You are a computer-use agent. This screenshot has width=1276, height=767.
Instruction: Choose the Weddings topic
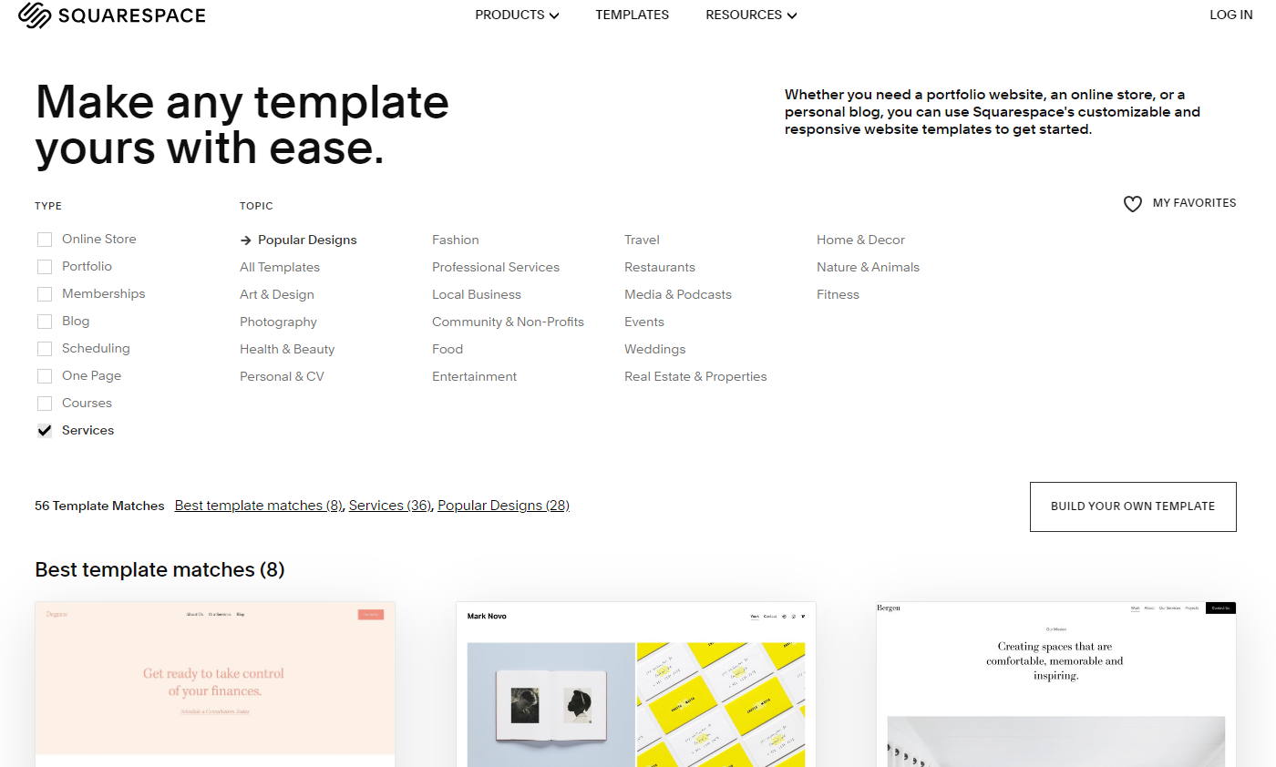(654, 349)
